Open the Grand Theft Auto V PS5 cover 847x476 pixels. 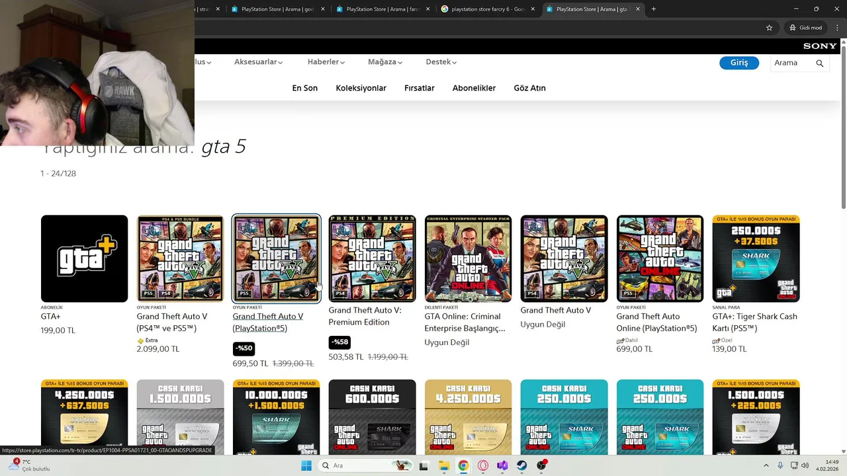pos(277,258)
